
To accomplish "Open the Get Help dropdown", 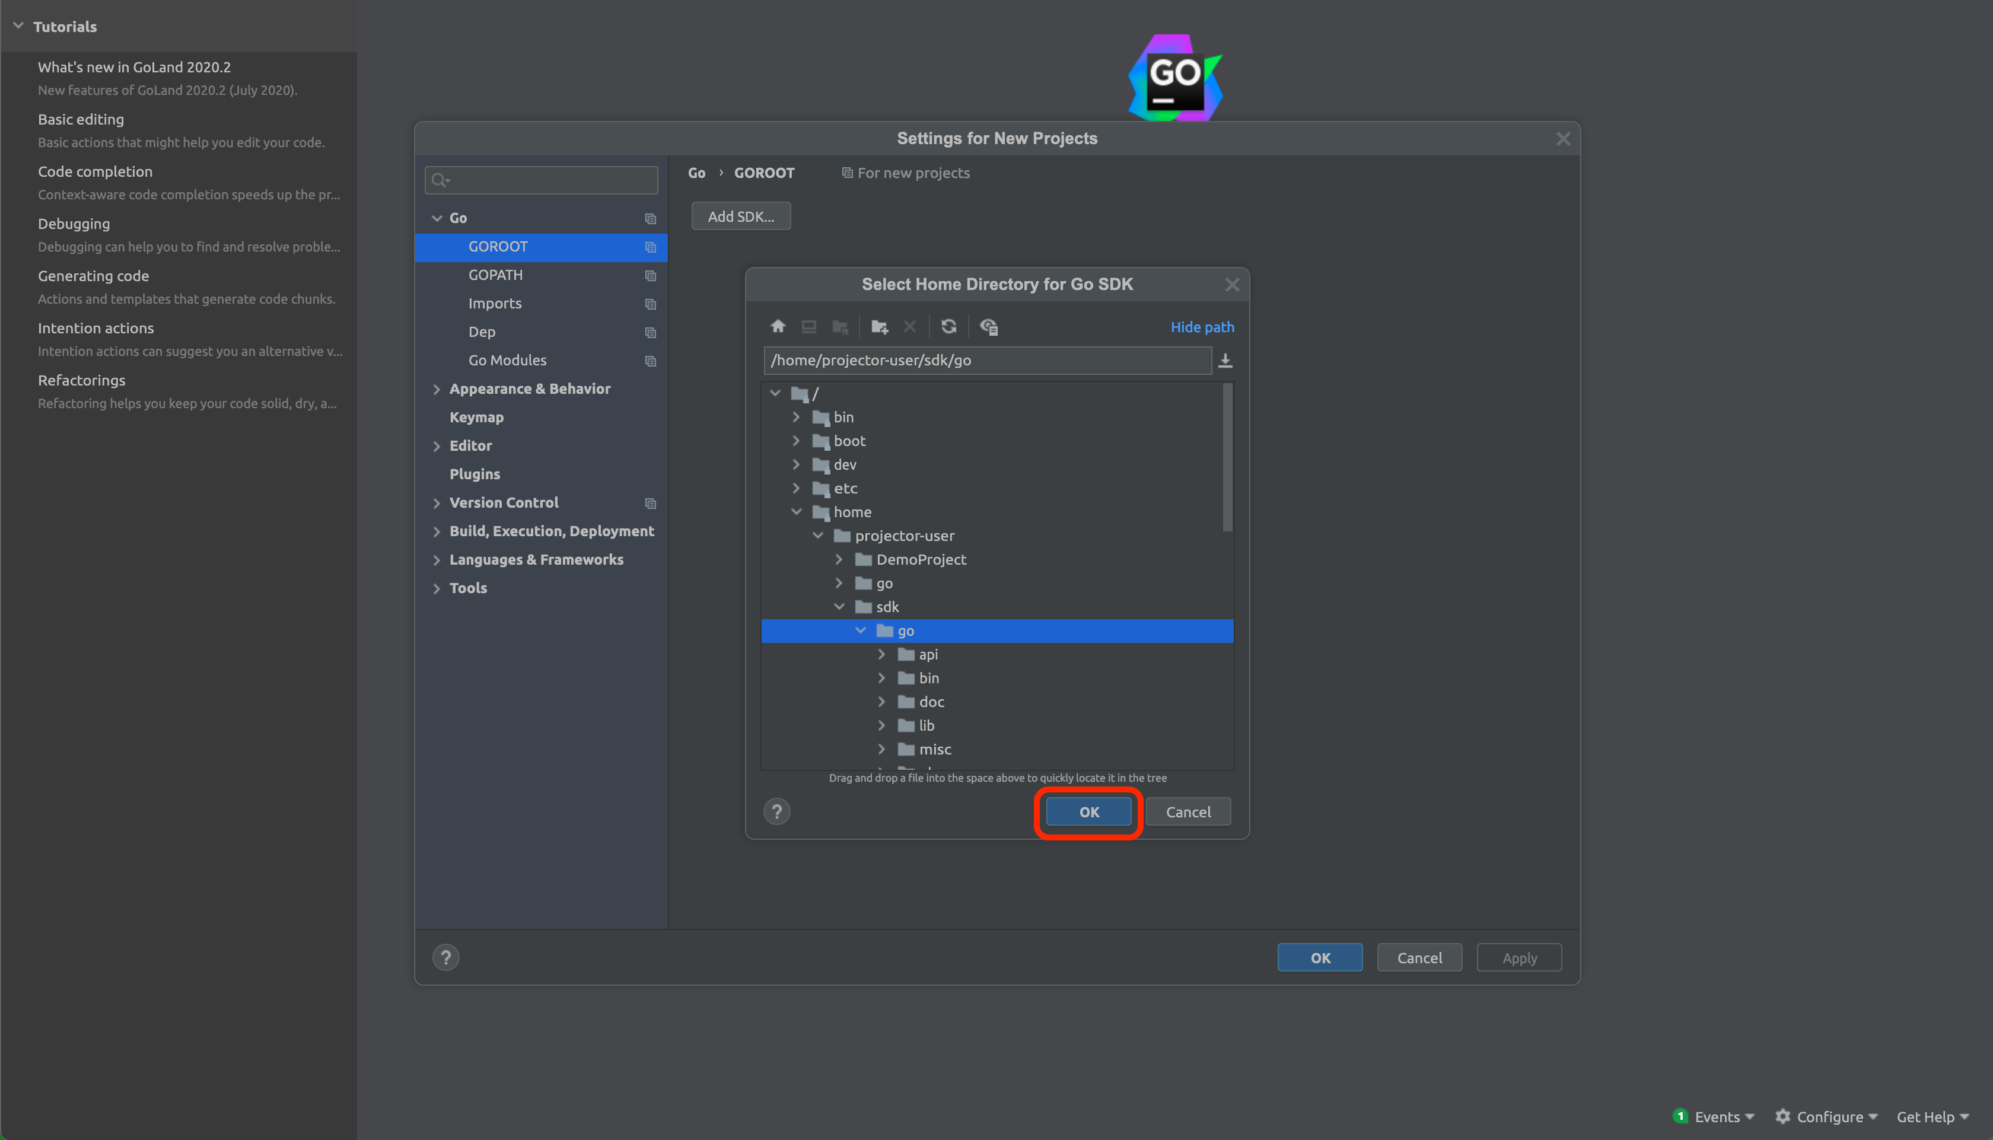I will (x=1932, y=1116).
